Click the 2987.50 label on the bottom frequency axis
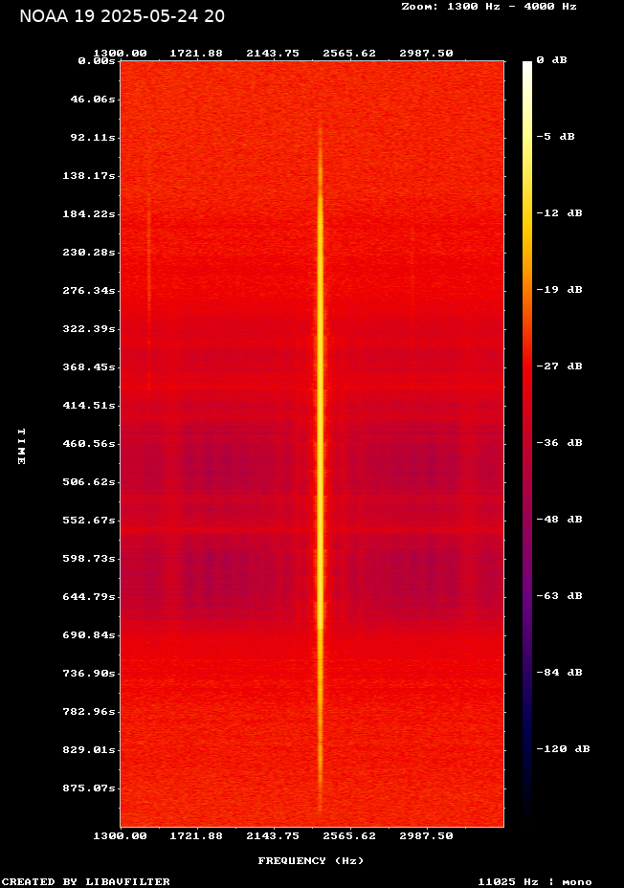The image size is (624, 888). coord(427,836)
